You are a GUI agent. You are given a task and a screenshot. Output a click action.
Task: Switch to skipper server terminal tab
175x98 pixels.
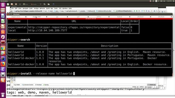click(x=16, y=17)
